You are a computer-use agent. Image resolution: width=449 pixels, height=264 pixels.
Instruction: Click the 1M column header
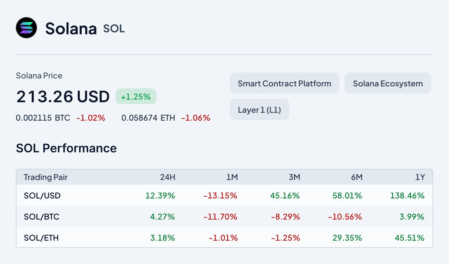pyautogui.click(x=232, y=177)
